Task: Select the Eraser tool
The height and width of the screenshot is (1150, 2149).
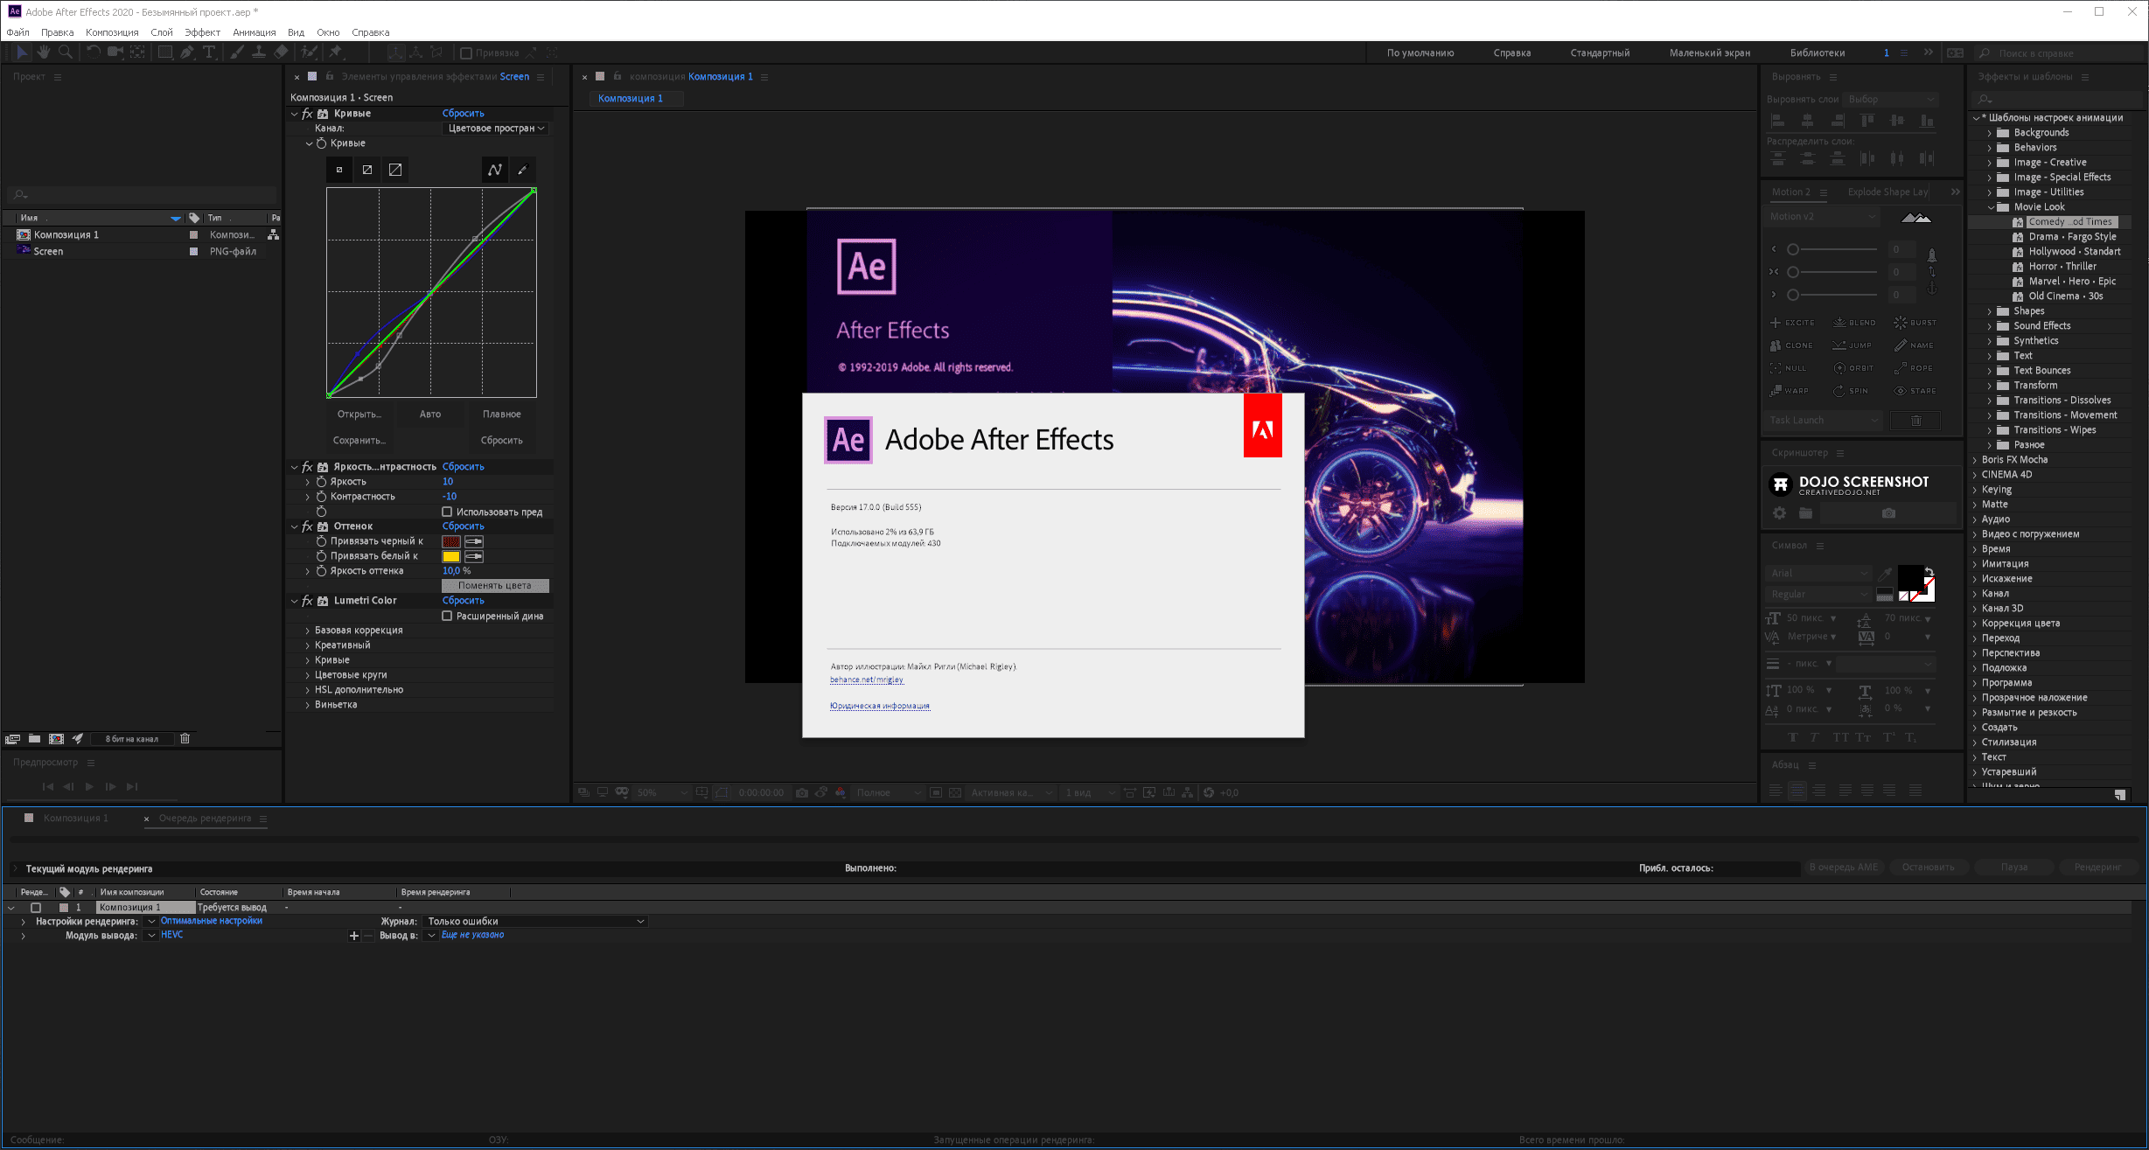Action: [x=281, y=52]
